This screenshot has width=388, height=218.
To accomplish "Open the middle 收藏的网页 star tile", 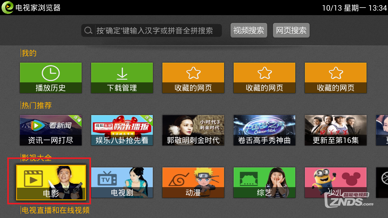I will coord(264,78).
